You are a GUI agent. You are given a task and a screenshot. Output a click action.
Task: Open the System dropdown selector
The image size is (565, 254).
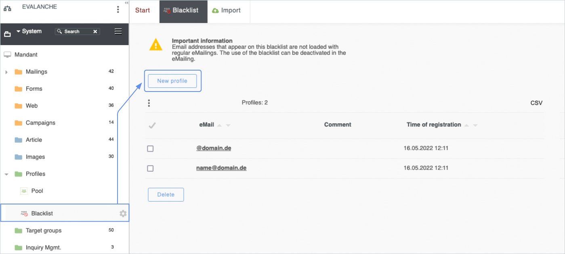pos(29,31)
